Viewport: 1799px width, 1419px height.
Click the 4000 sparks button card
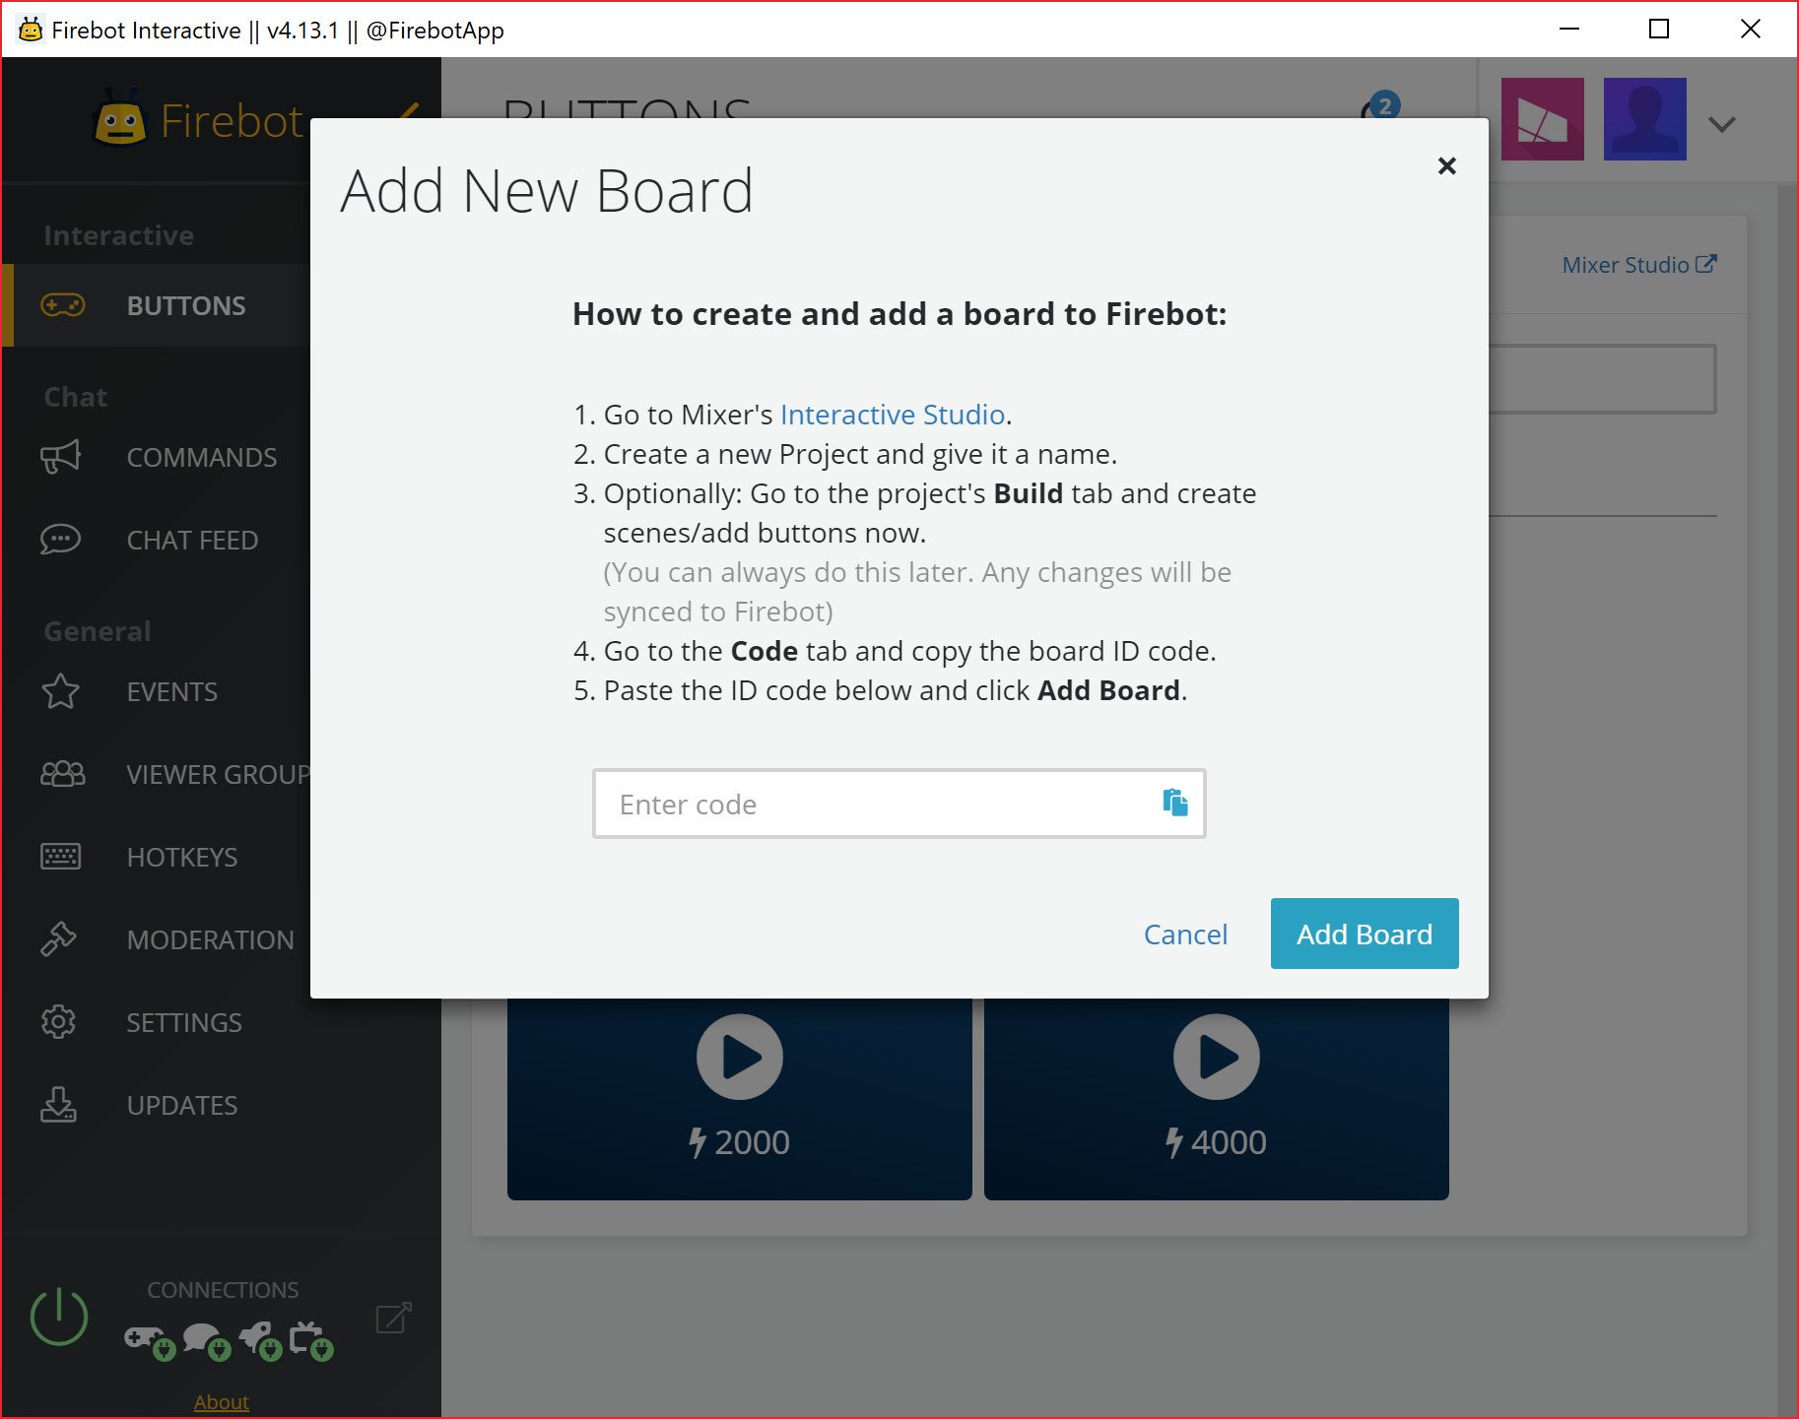1216,1099
